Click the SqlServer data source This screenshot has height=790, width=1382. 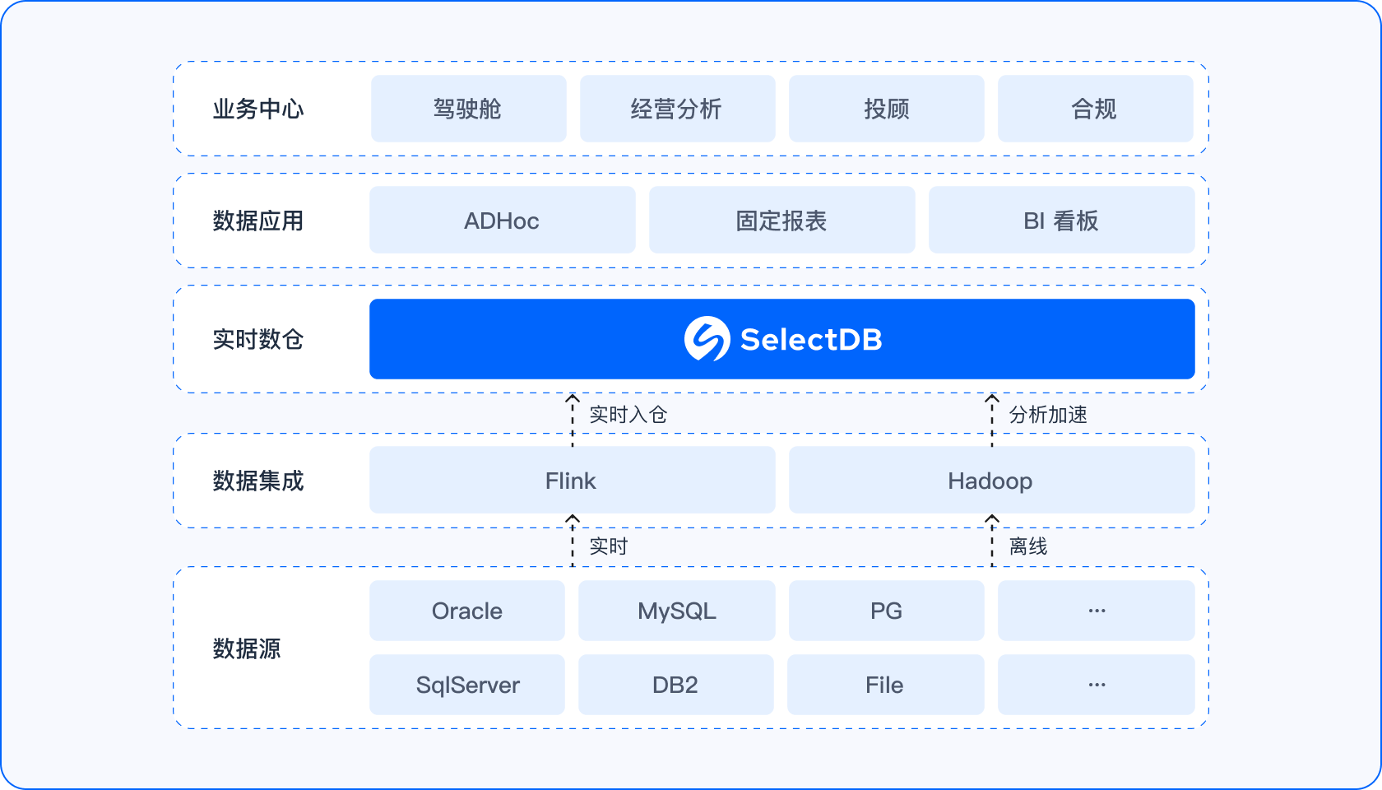tap(466, 685)
